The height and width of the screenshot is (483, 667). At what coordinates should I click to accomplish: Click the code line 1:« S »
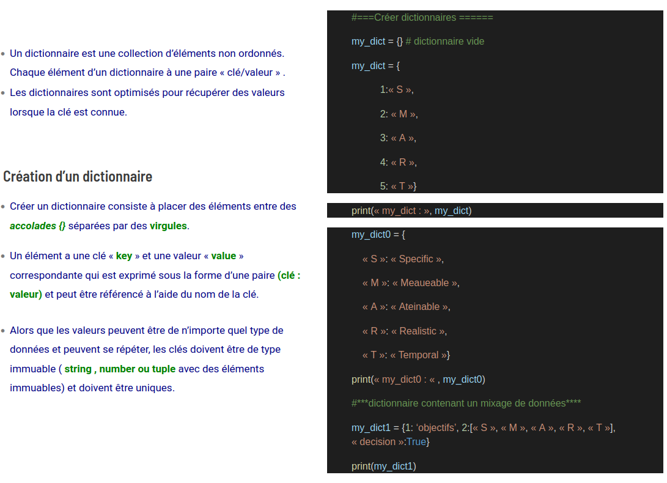pos(396,89)
